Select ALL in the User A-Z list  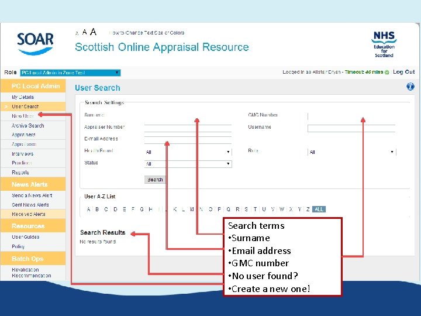tap(319, 209)
